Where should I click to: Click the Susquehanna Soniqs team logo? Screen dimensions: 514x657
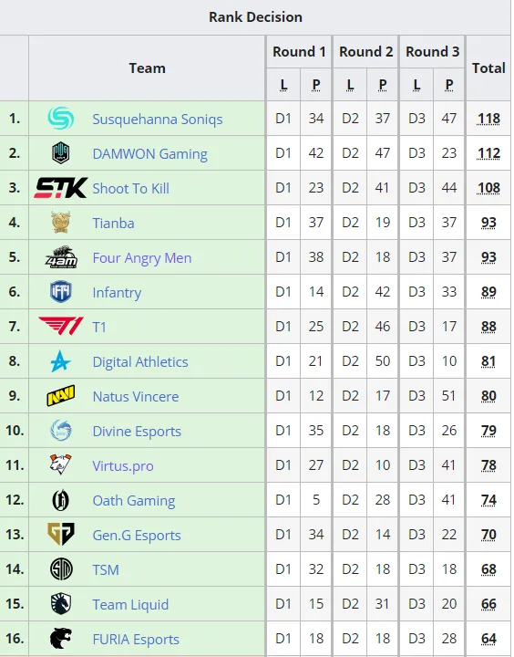[61, 118]
